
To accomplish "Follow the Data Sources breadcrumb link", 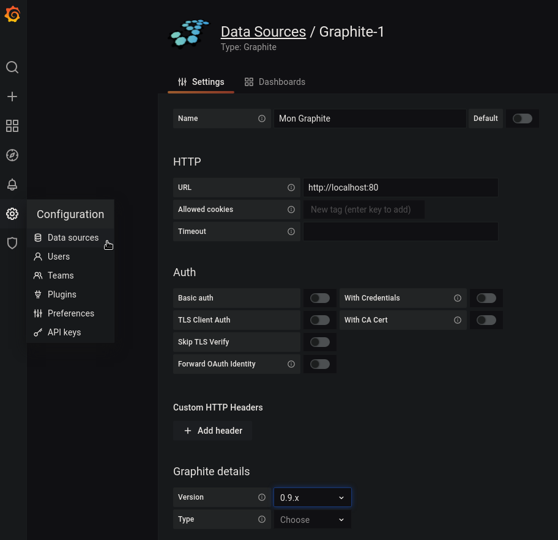I will 263,32.
